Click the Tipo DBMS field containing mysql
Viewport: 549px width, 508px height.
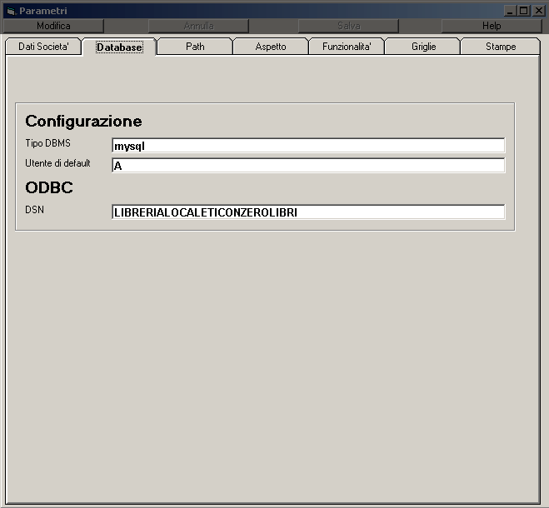click(x=307, y=146)
